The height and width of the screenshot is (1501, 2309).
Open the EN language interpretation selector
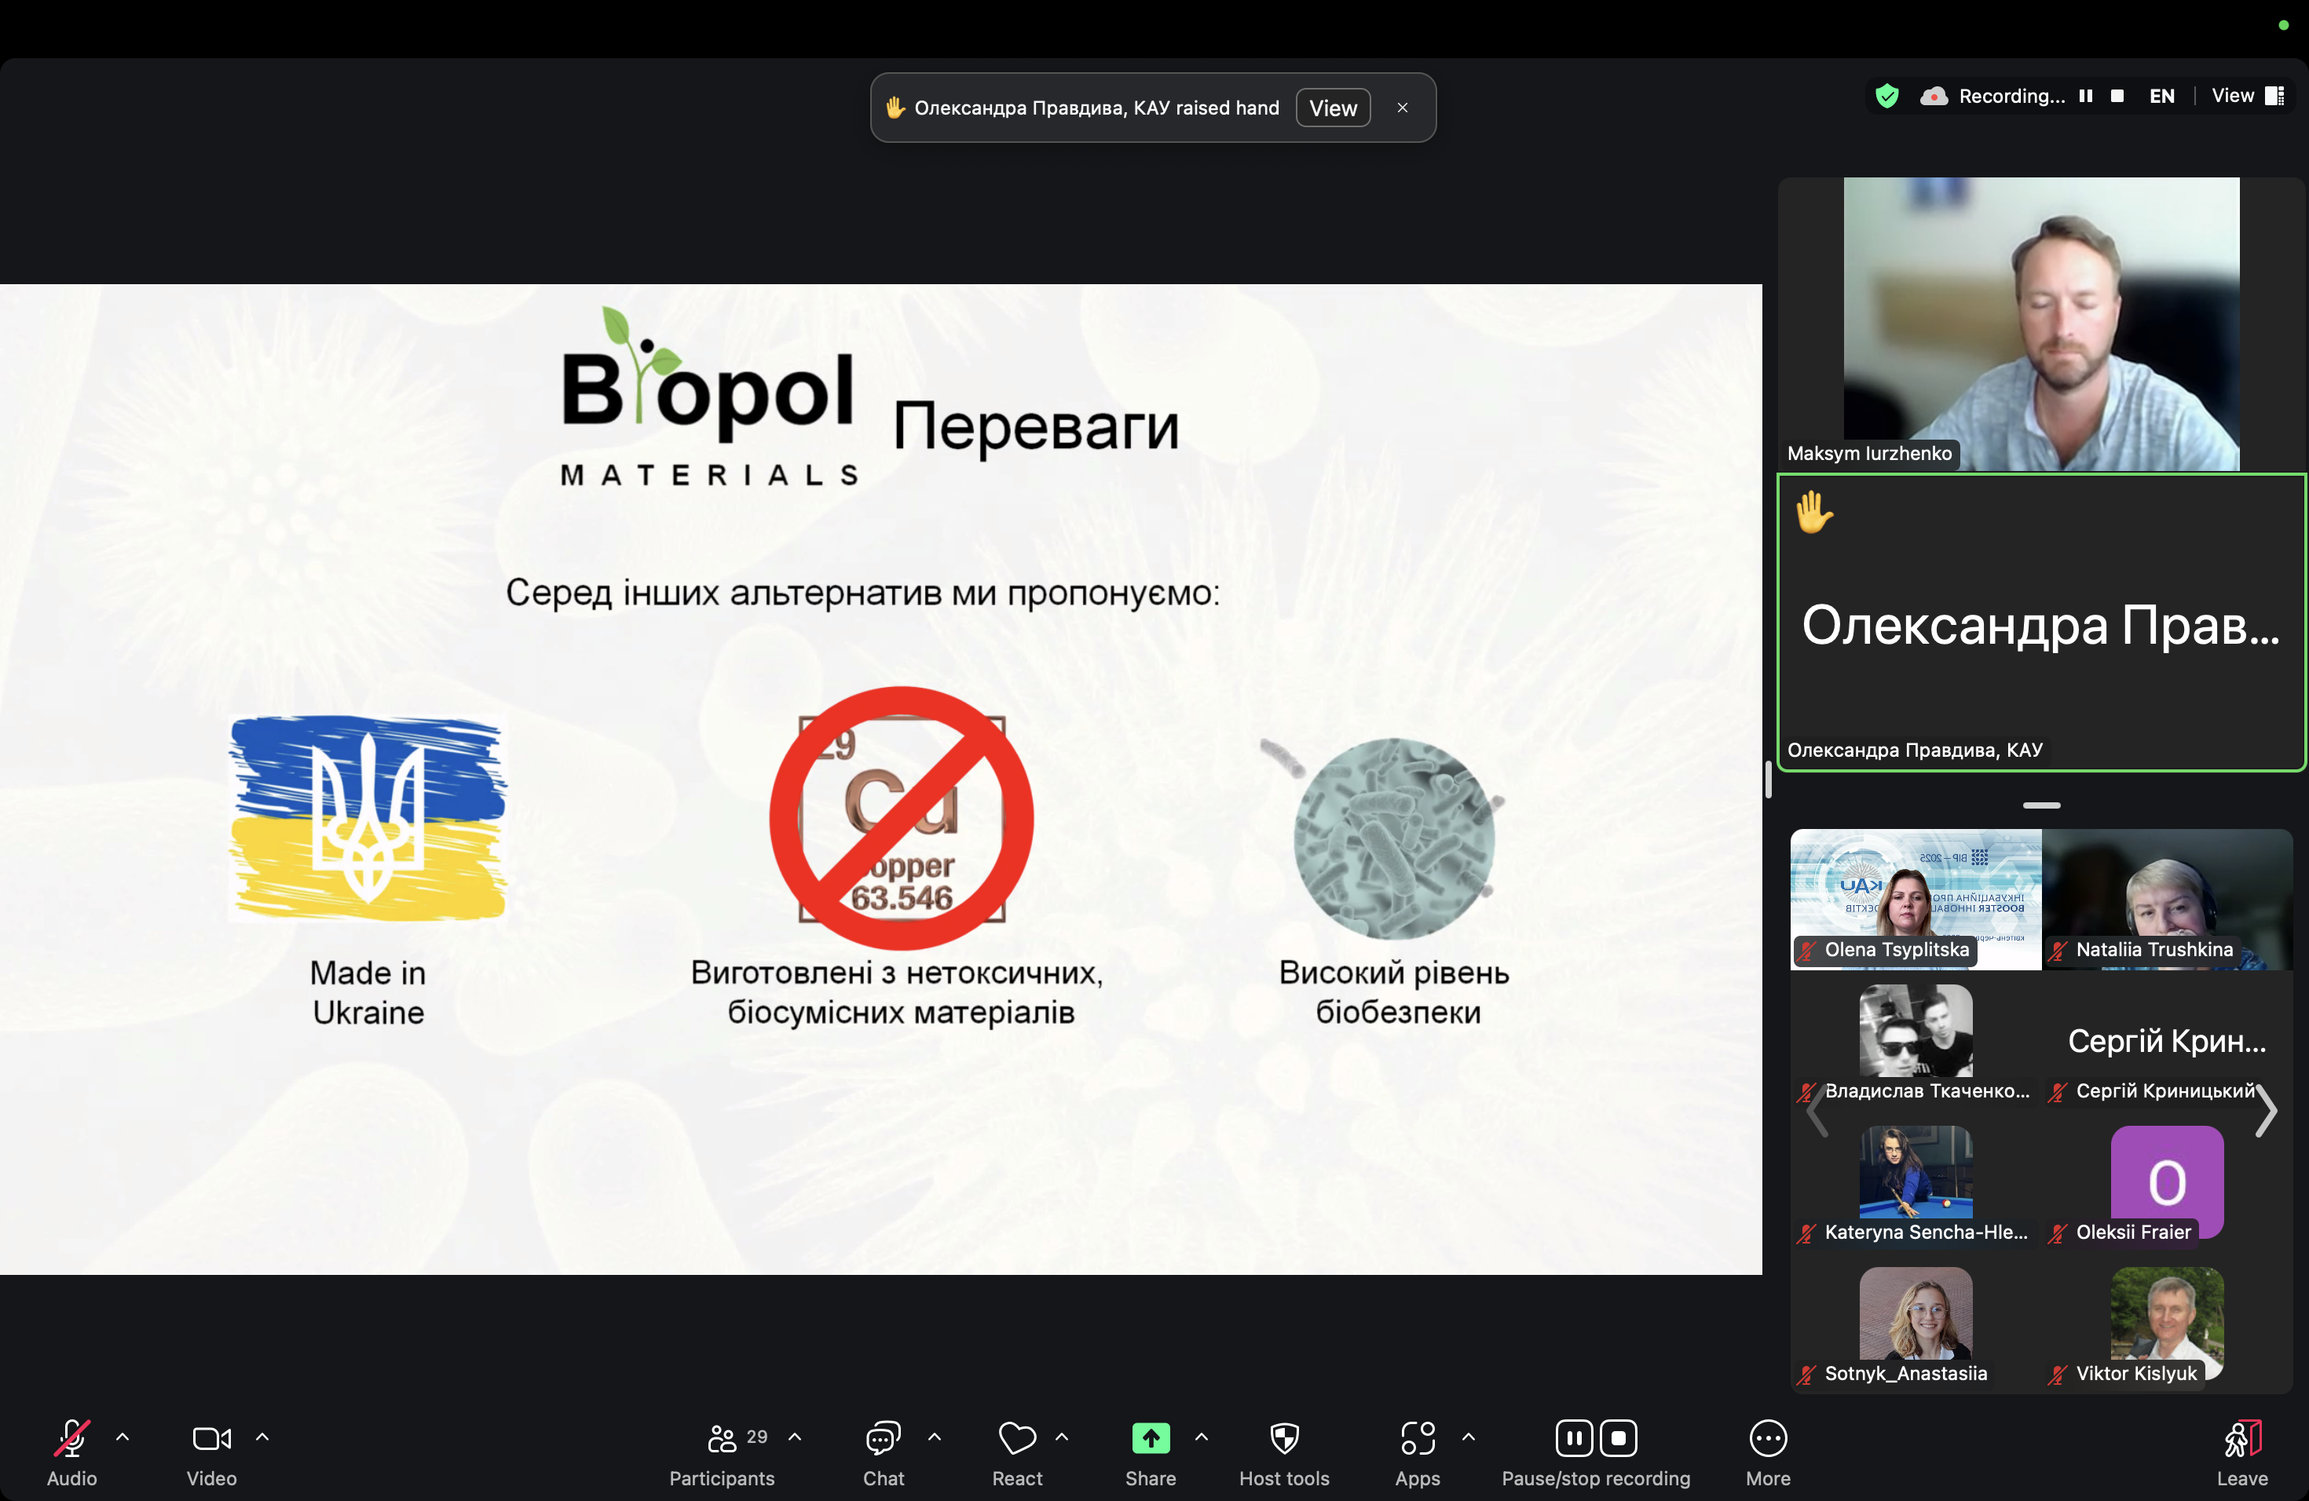tap(2161, 96)
